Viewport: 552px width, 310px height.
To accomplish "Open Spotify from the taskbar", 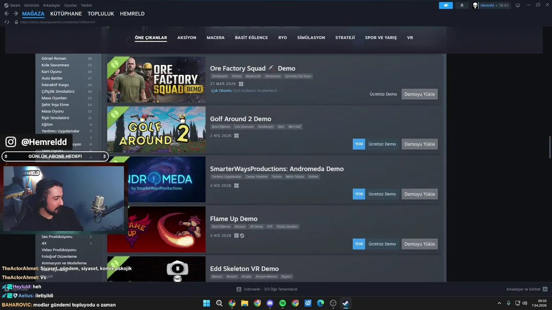I will click(282, 303).
